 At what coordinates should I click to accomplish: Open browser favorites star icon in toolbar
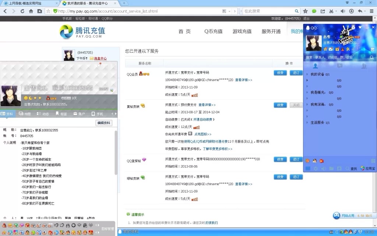[305, 11]
